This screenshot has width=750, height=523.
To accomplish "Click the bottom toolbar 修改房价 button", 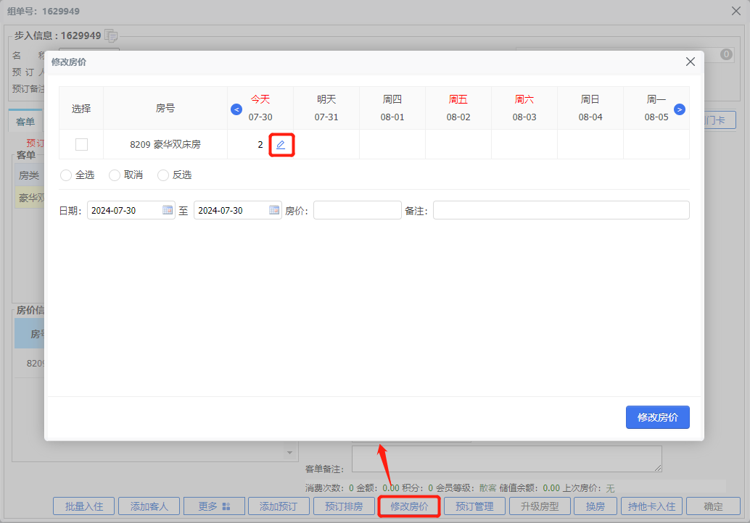I will [409, 506].
